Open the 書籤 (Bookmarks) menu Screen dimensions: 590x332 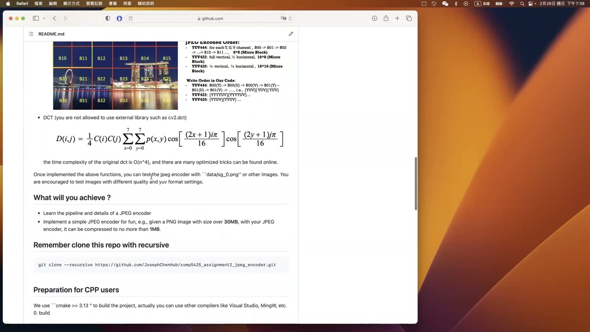pyautogui.click(x=112, y=4)
